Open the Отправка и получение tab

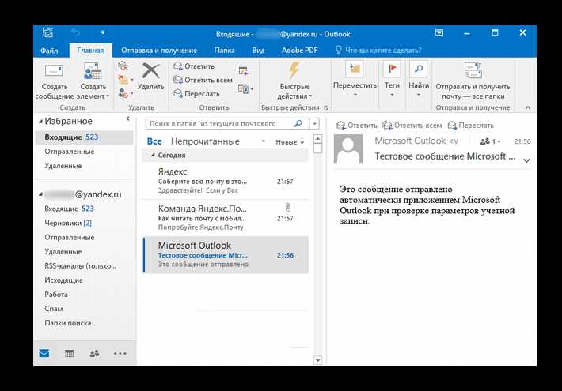tap(159, 50)
